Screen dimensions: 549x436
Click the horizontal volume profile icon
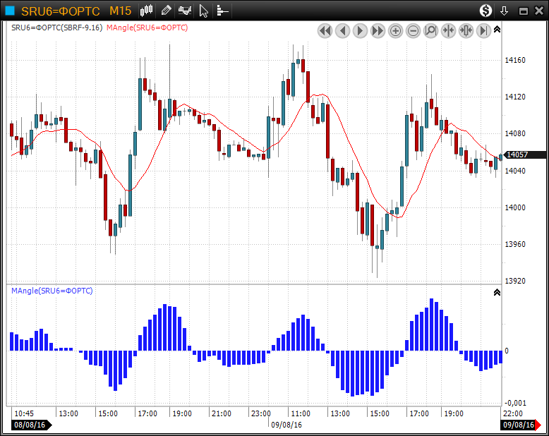coord(222,11)
